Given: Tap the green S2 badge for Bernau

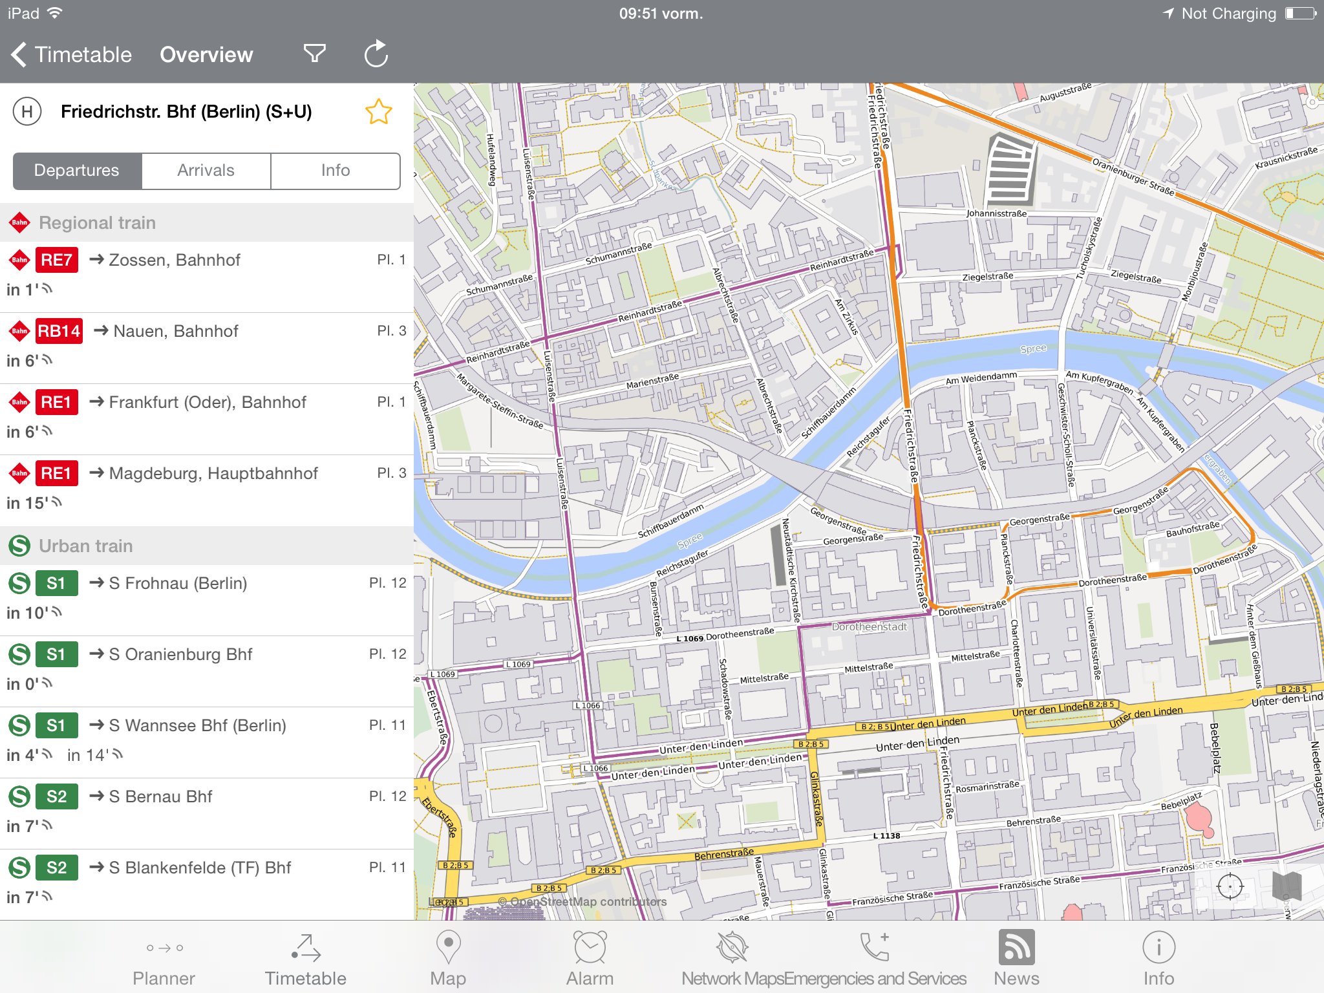Looking at the screenshot, I should 57,796.
